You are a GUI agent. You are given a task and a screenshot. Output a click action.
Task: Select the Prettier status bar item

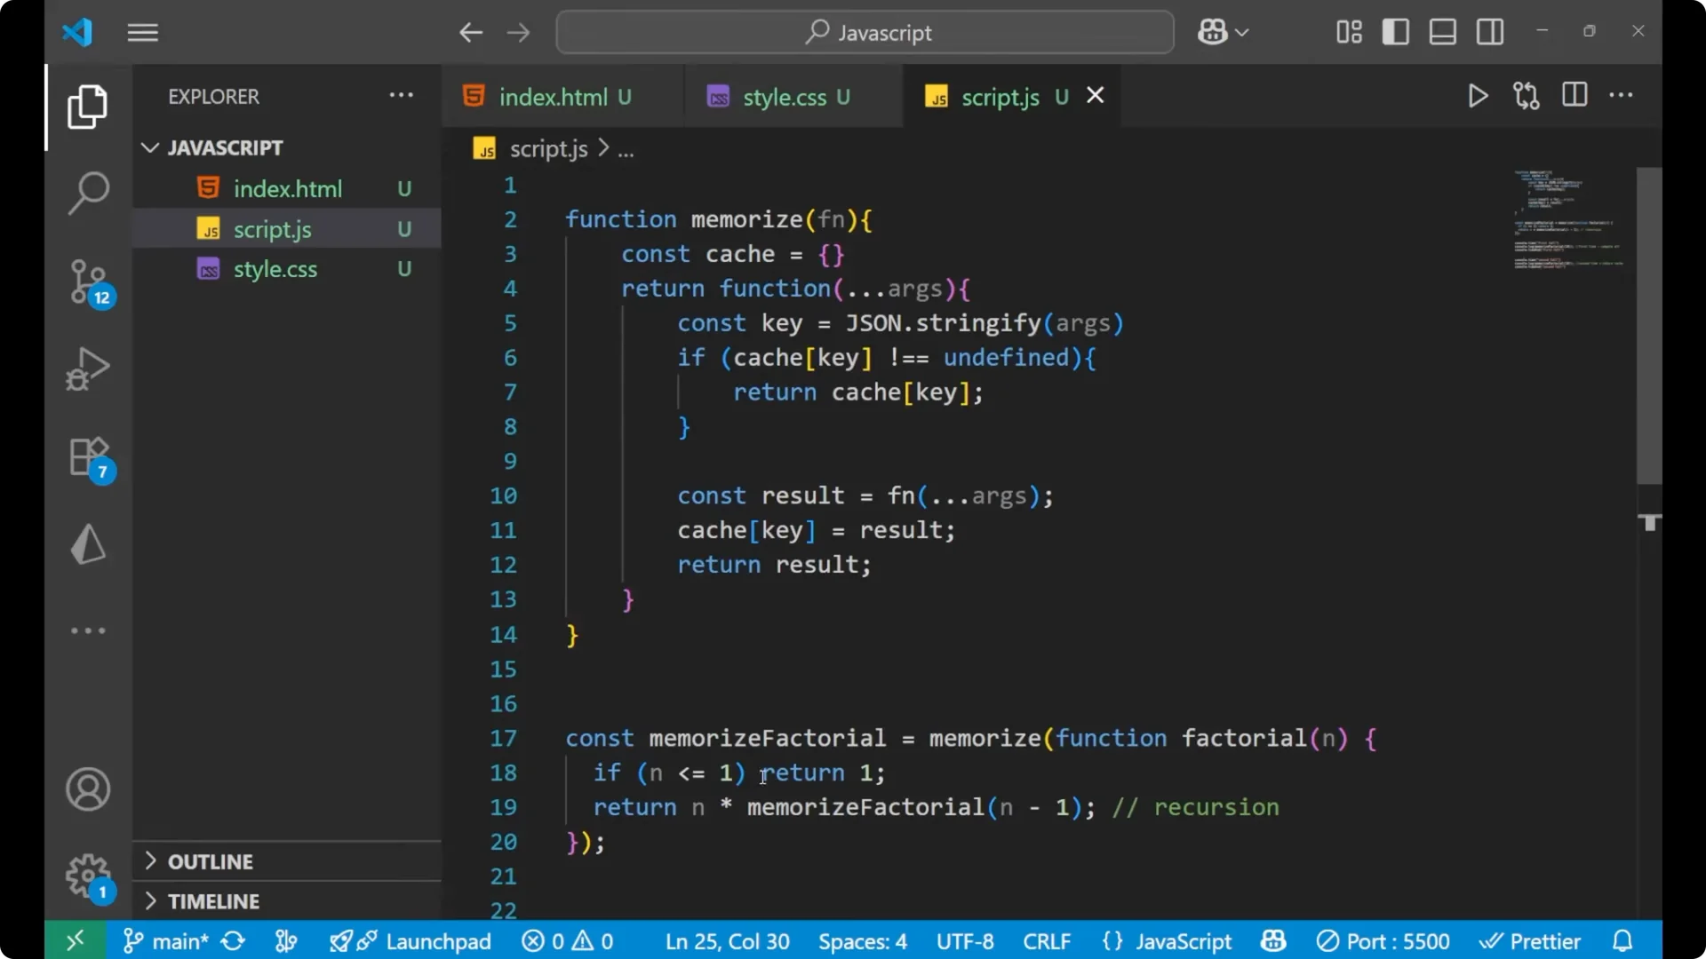coord(1531,940)
